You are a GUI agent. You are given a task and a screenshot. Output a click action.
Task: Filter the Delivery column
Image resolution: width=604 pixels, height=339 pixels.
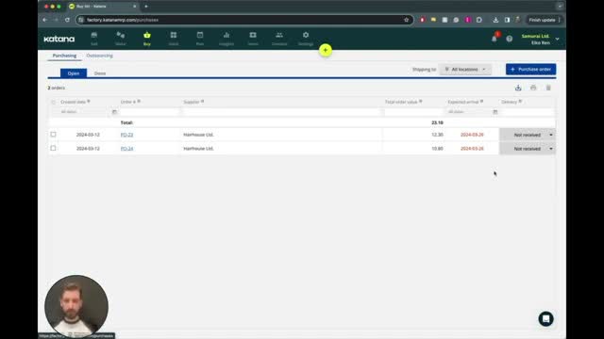pos(520,102)
